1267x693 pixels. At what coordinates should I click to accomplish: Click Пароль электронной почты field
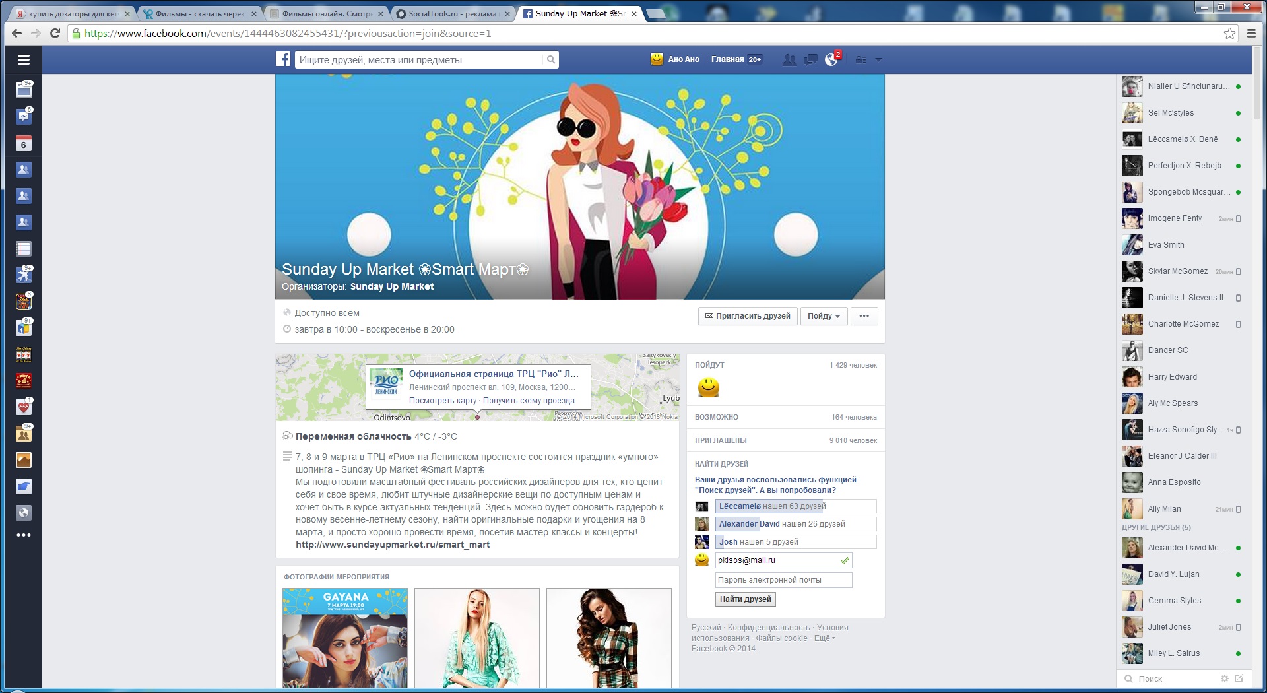pos(784,580)
